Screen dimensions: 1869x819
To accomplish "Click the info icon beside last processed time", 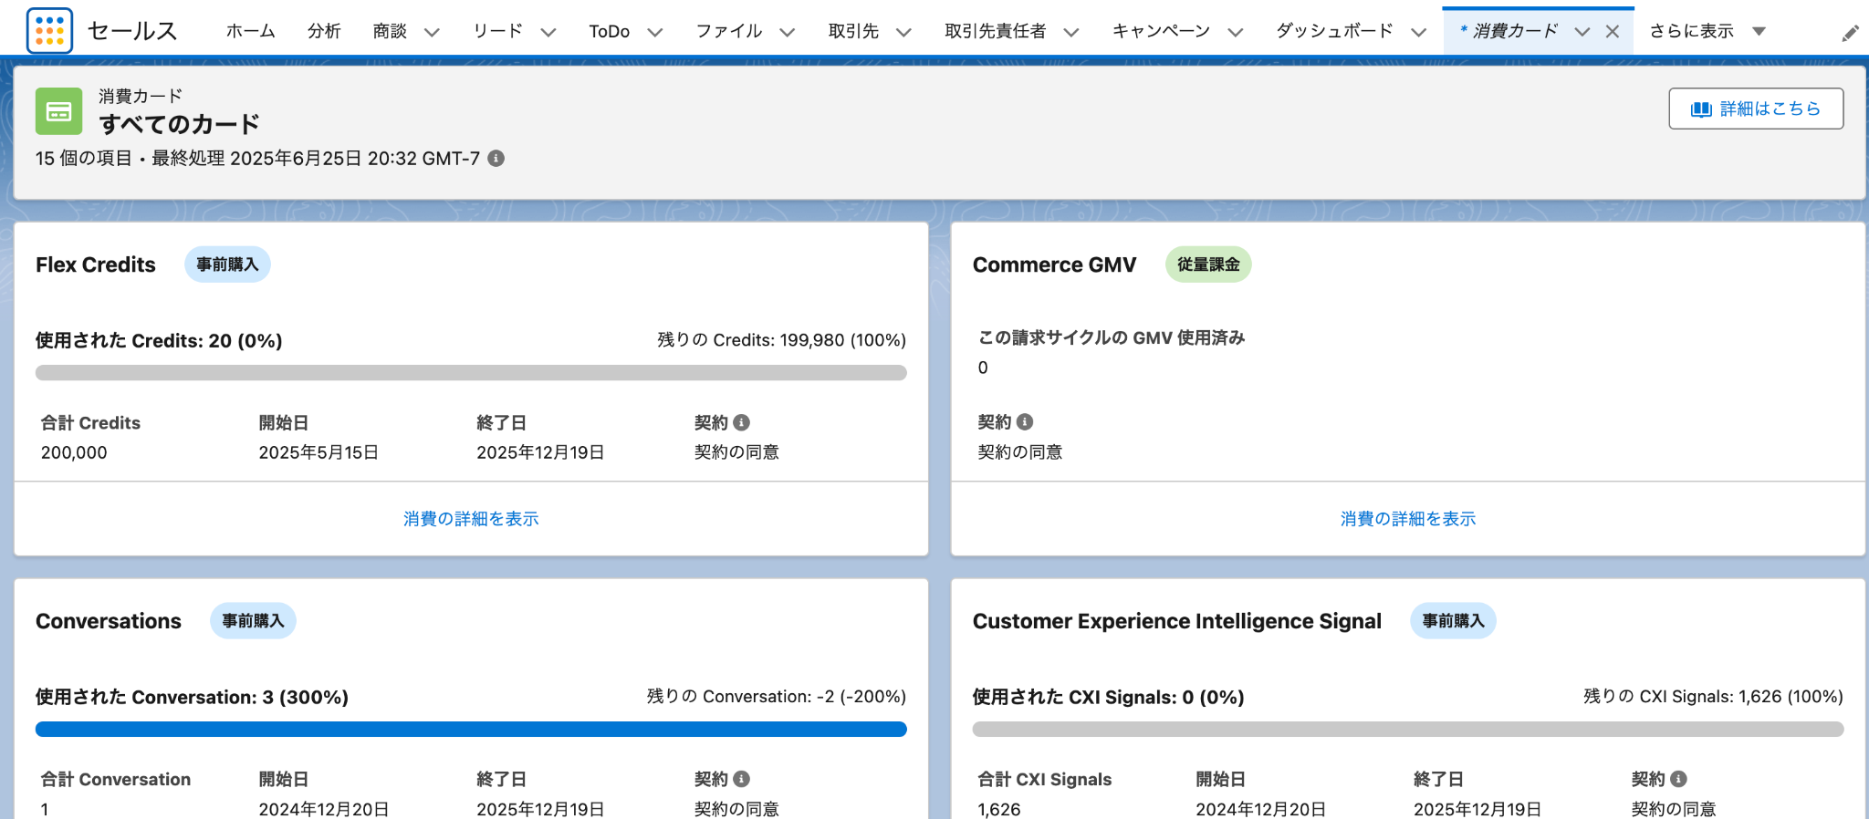I will click(496, 158).
